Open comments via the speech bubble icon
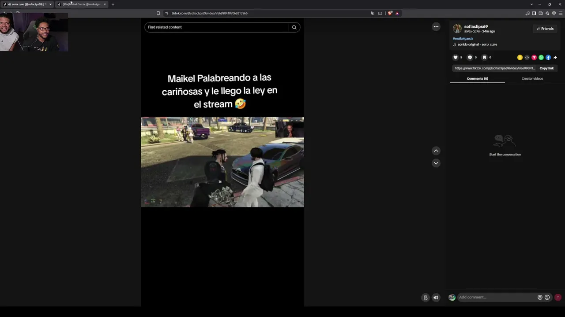565x317 pixels. 470,57
